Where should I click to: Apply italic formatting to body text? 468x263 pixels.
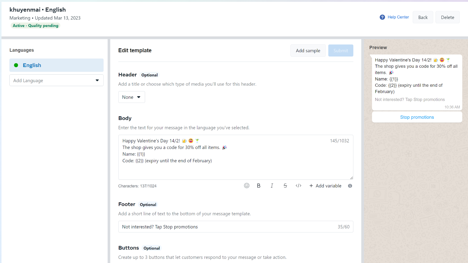(x=272, y=186)
